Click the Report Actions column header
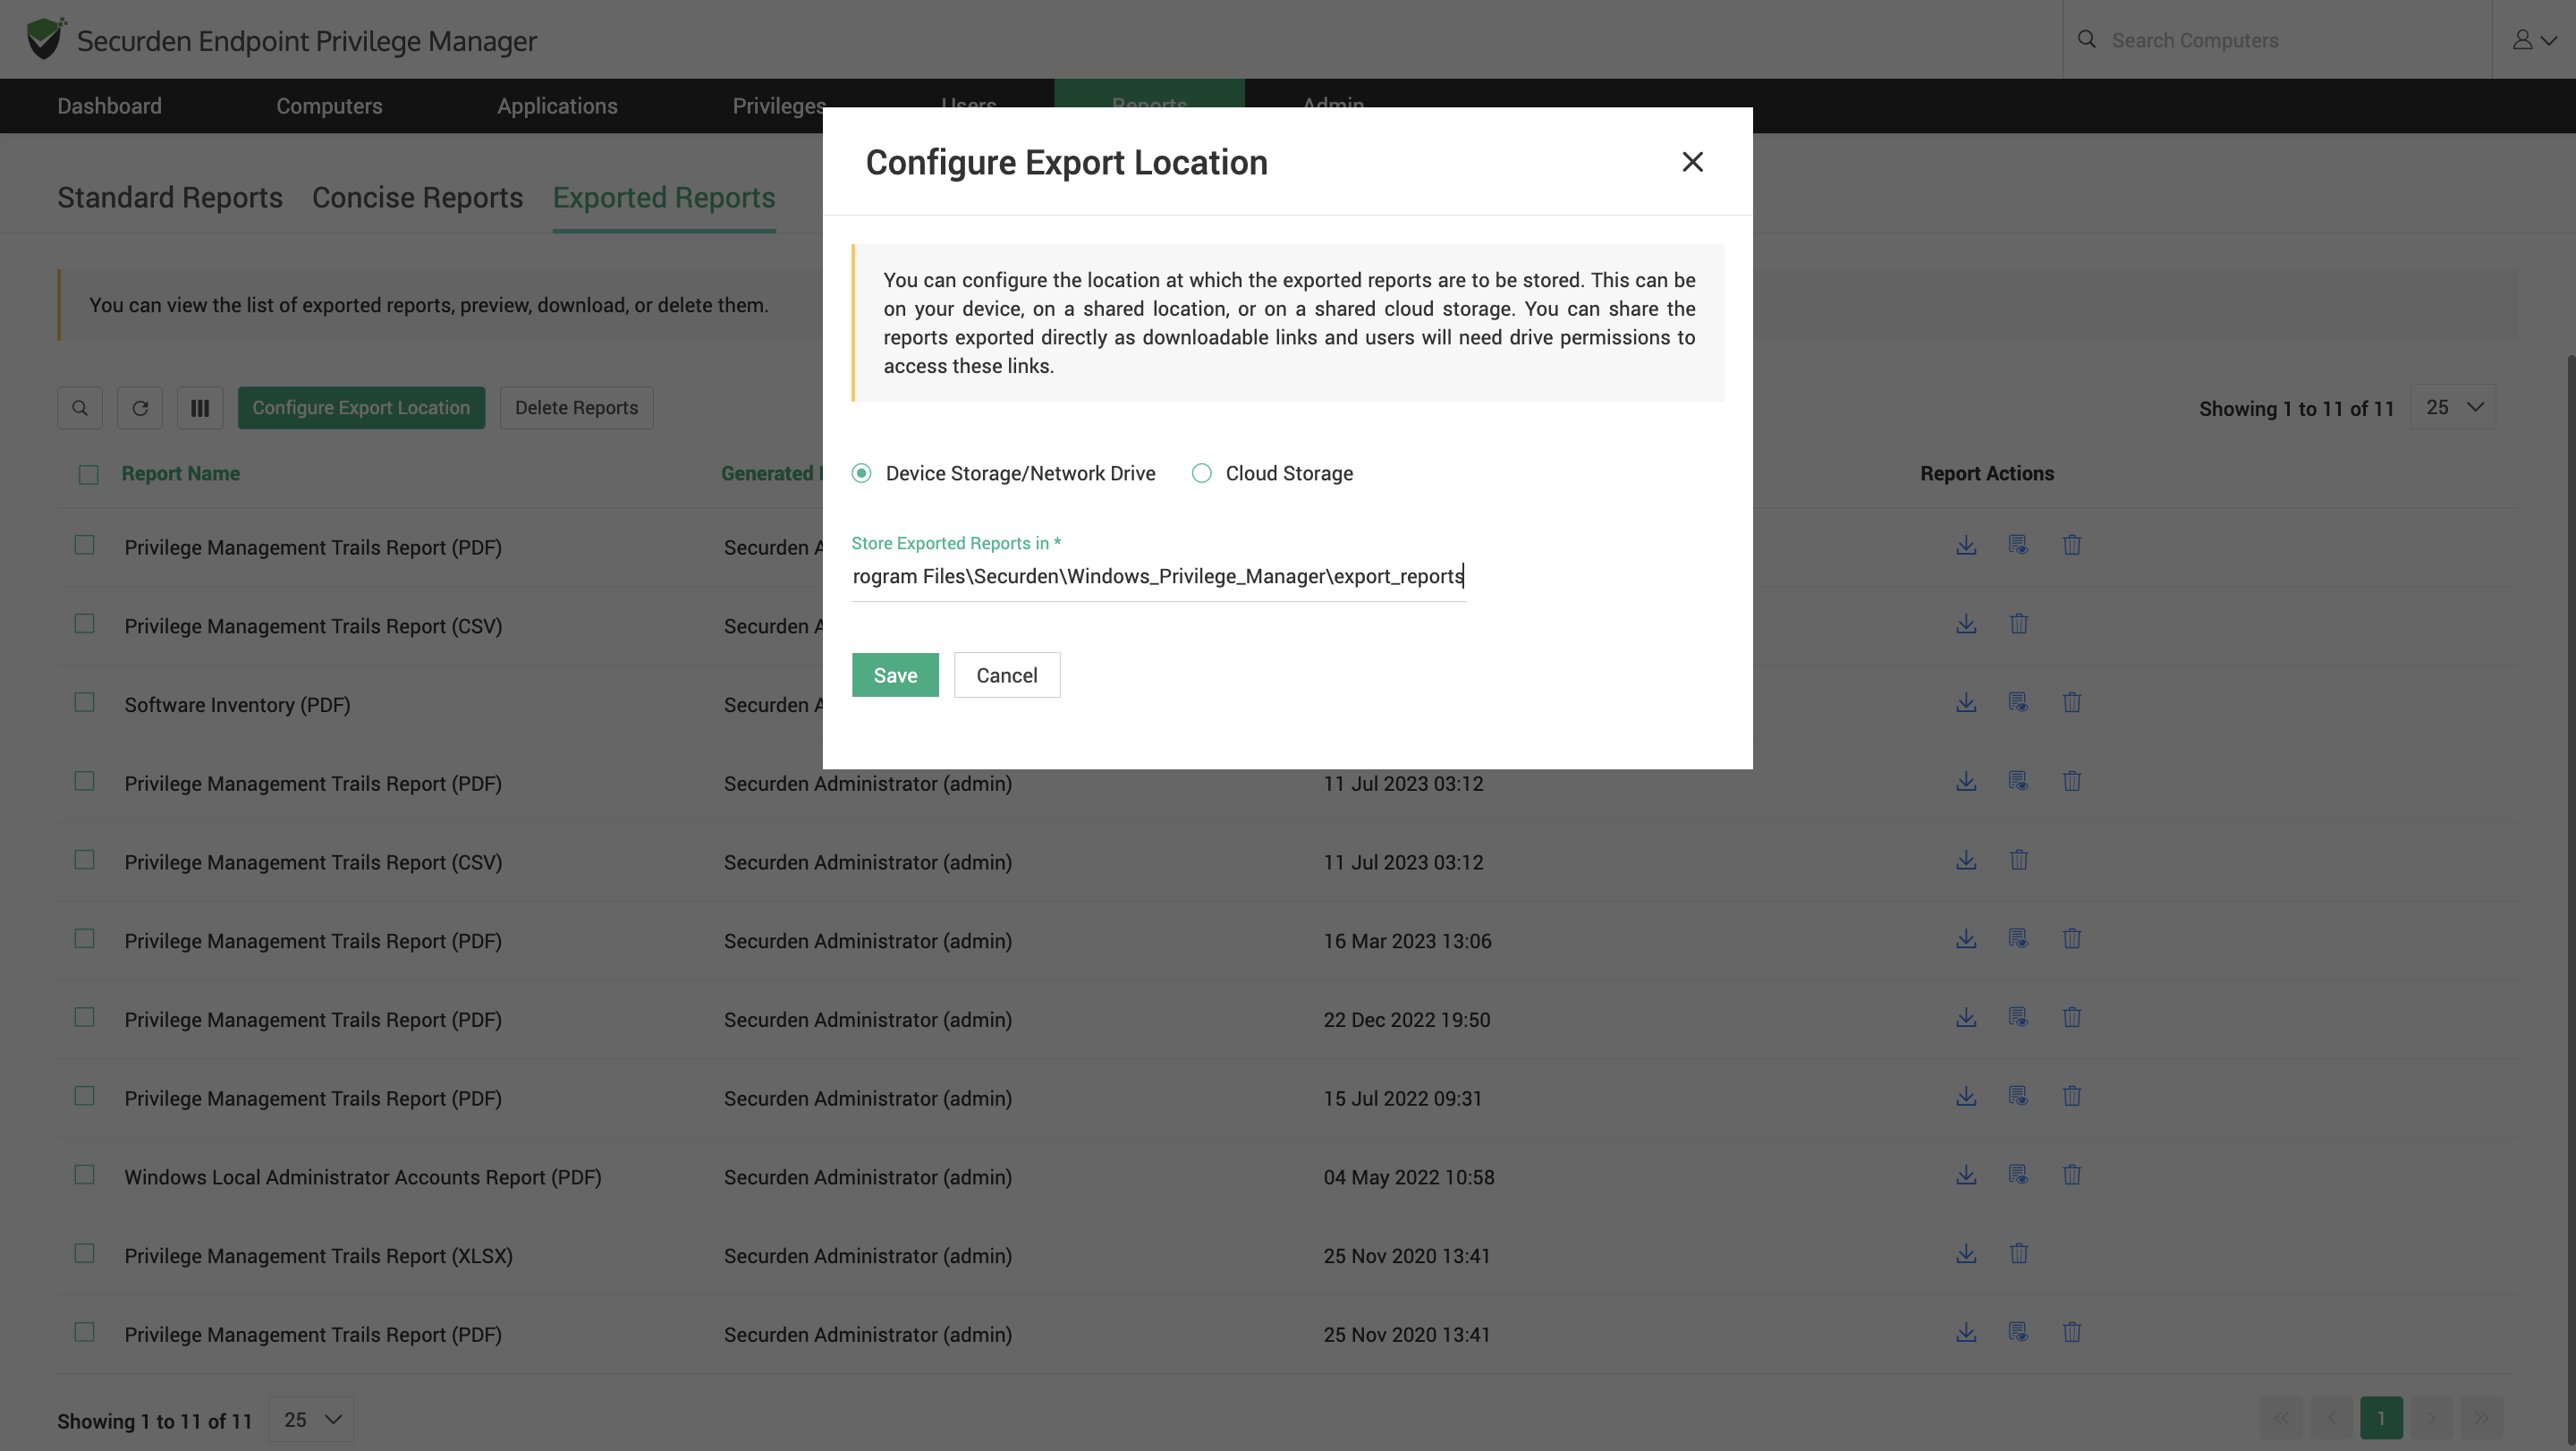 click(1986, 474)
